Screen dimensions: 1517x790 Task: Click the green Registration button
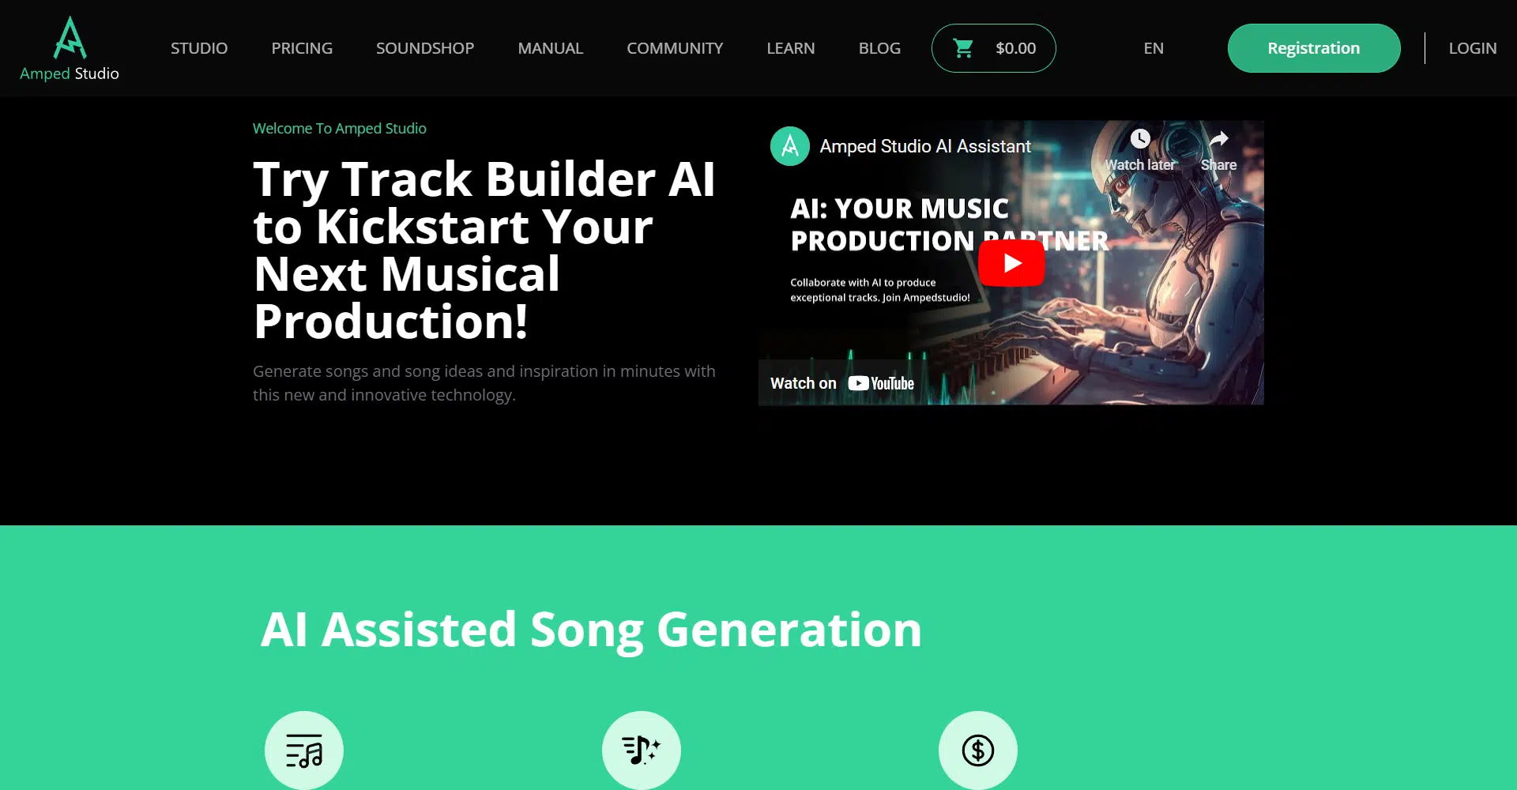(x=1314, y=48)
